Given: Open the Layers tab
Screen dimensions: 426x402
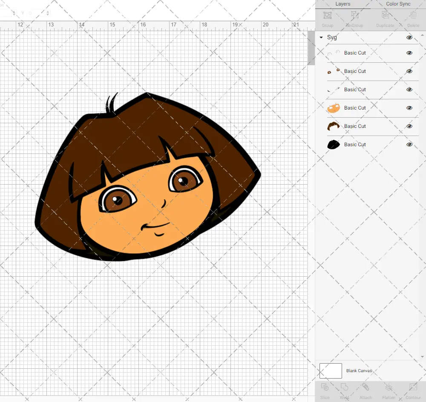Looking at the screenshot, I should point(343,4).
